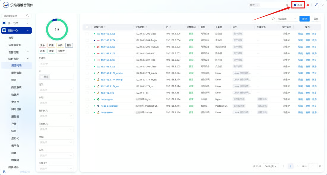Refresh the resource list with the circular arrow
The height and width of the screenshot is (175, 327).
click(x=273, y=19)
